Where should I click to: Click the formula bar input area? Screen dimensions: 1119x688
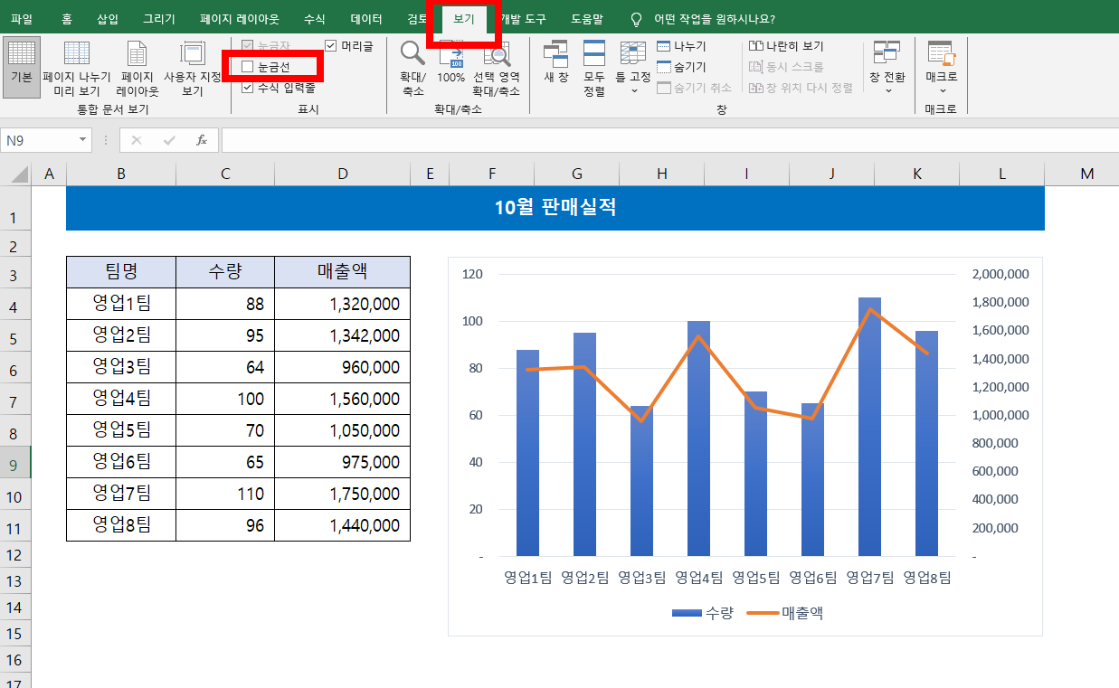pos(669,140)
